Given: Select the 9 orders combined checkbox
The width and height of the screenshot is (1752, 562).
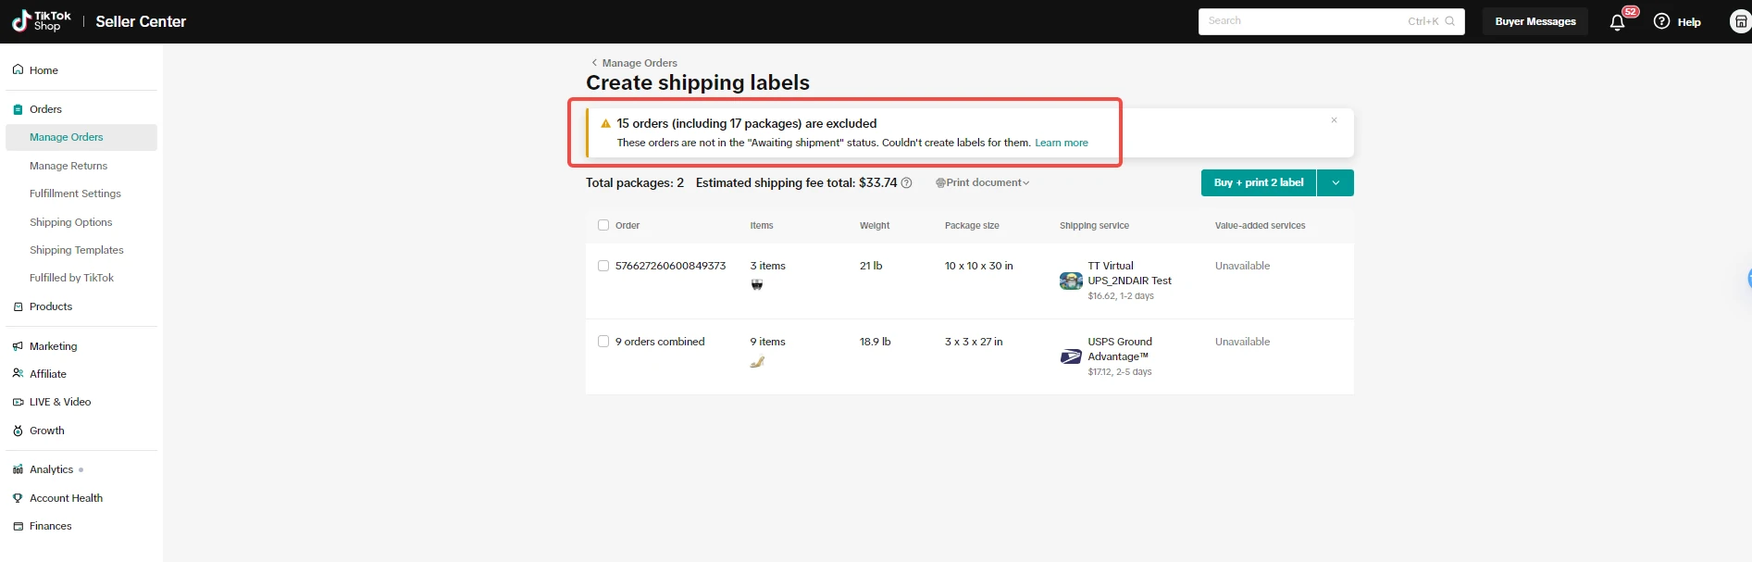Looking at the screenshot, I should pyautogui.click(x=603, y=342).
